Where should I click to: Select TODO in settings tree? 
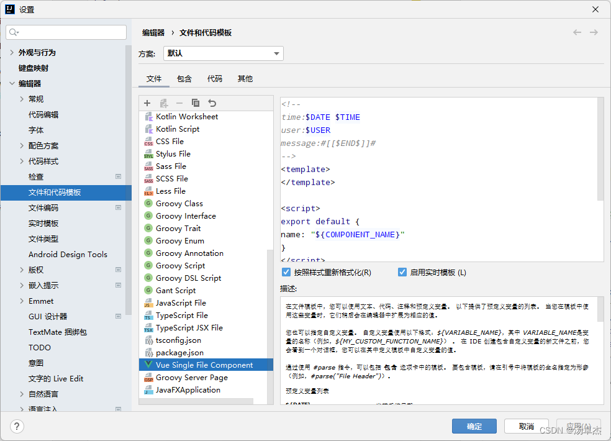tap(40, 347)
